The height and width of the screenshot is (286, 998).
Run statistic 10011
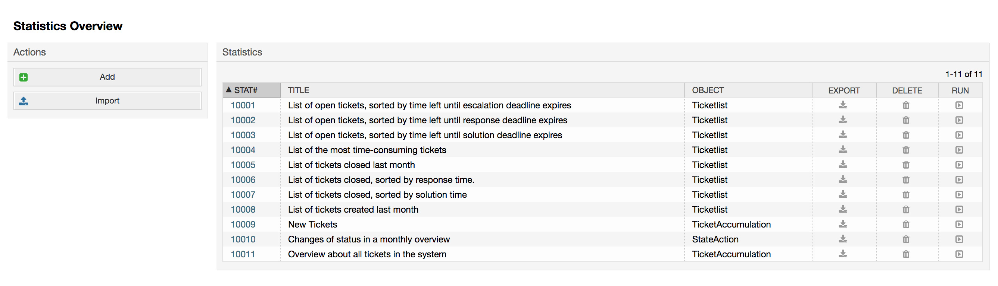[x=960, y=254]
